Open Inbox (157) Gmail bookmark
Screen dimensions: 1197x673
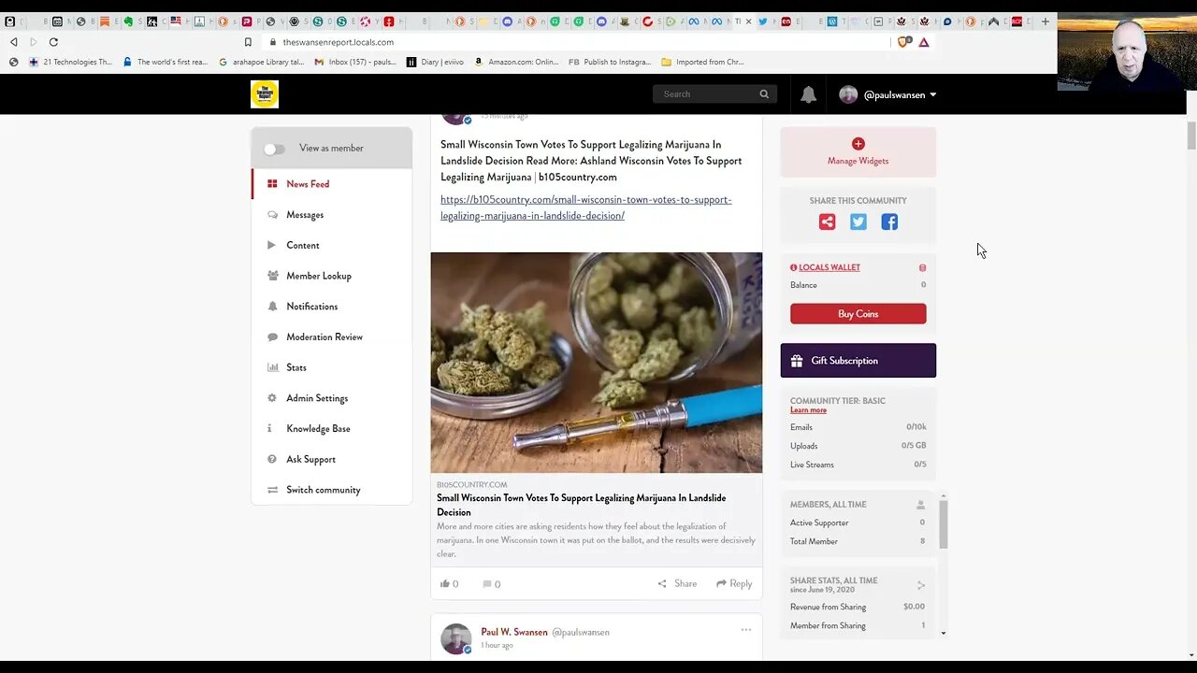pos(355,62)
